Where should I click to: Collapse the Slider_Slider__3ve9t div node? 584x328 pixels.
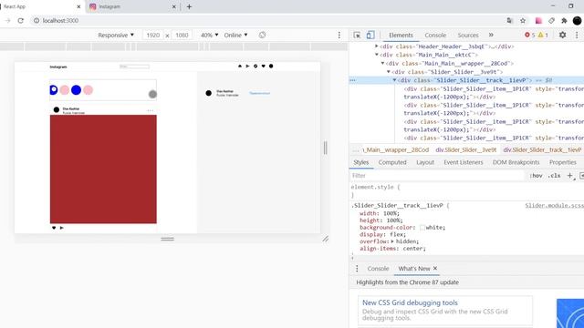(x=389, y=72)
